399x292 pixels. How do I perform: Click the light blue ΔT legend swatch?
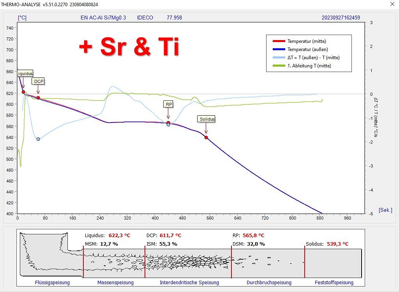[279, 58]
